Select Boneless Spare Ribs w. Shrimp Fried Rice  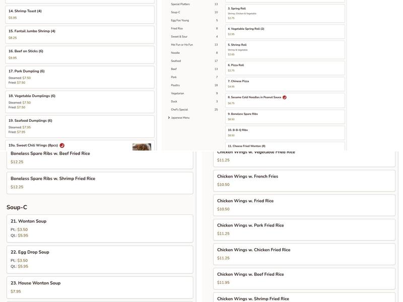point(99,183)
